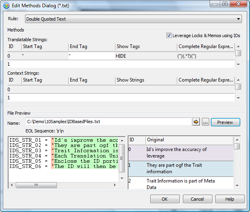The width and height of the screenshot is (250, 212).
Task: Click the horizontal scrollbar thumb in file text preview
Action: coord(36,185)
